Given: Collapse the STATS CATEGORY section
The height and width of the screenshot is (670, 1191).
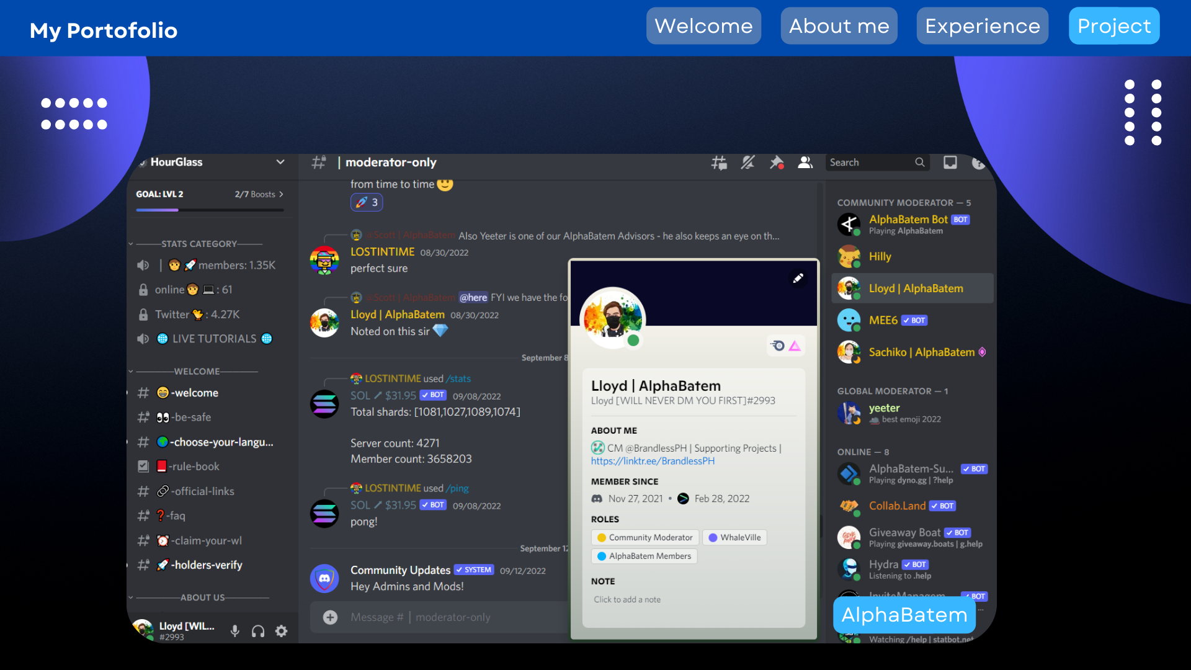Looking at the screenshot, I should (x=131, y=244).
